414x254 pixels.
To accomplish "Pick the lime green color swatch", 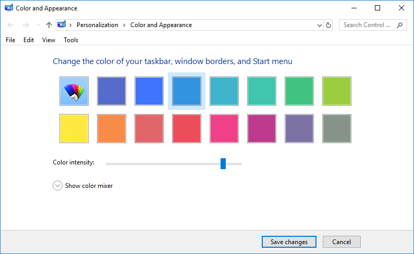I will (337, 91).
